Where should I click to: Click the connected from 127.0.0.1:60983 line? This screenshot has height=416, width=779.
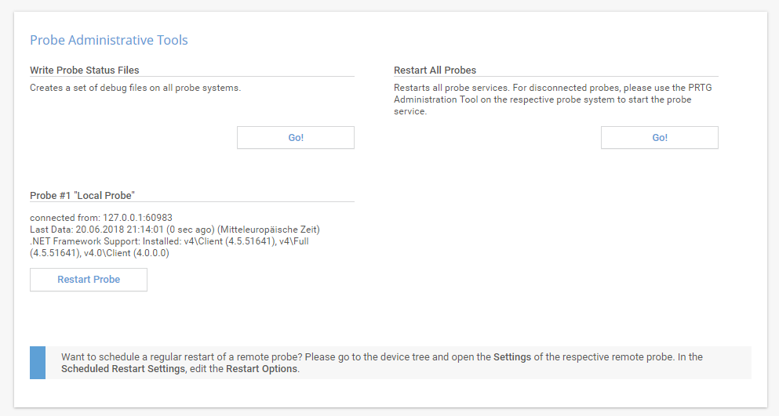click(x=101, y=217)
